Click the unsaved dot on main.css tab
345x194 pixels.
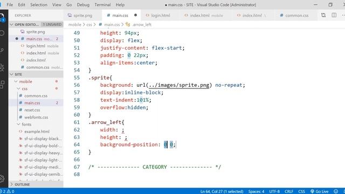pos(135,15)
